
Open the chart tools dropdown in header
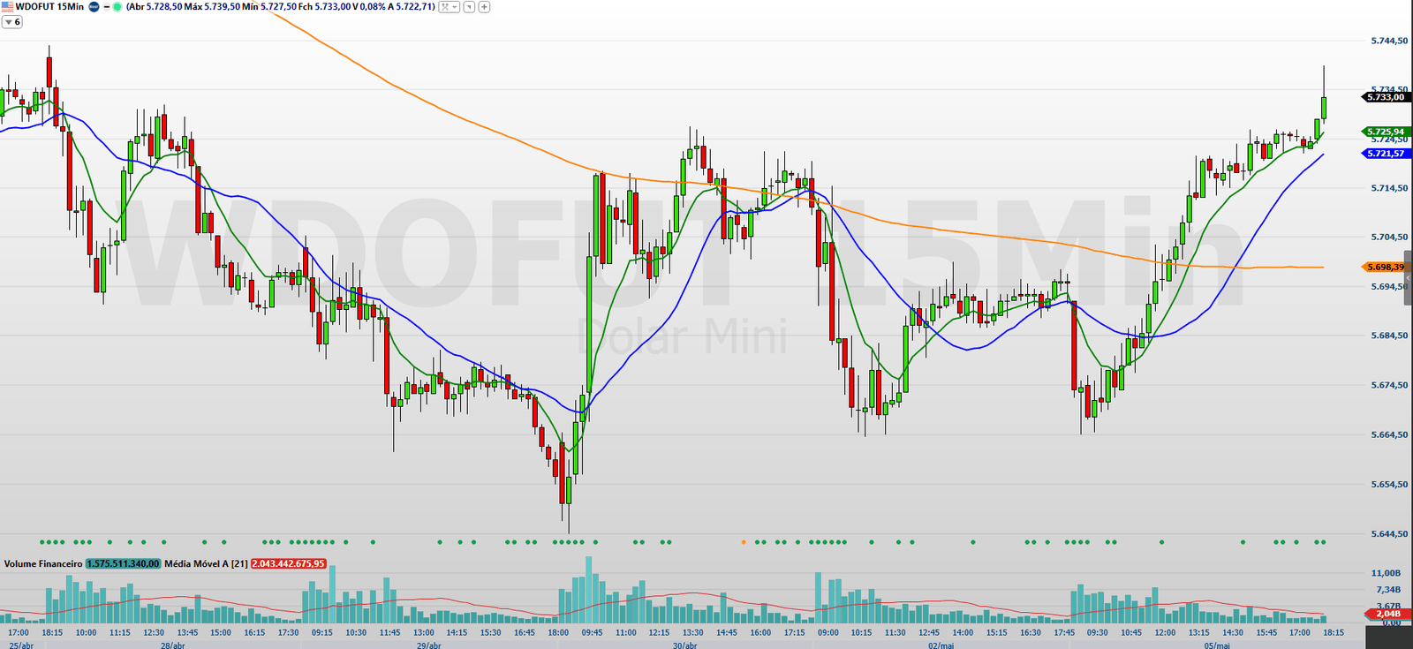[450, 7]
